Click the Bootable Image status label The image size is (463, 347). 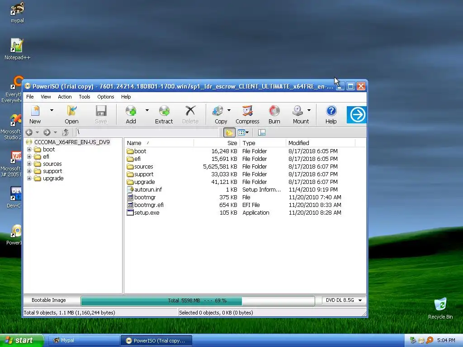tap(49, 300)
